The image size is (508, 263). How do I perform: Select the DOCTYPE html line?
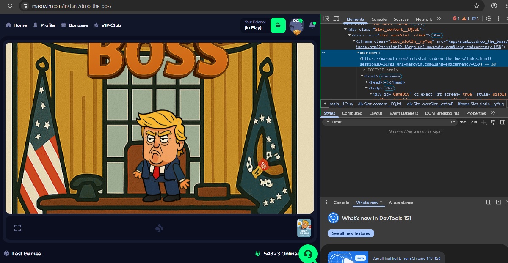[x=380, y=70]
